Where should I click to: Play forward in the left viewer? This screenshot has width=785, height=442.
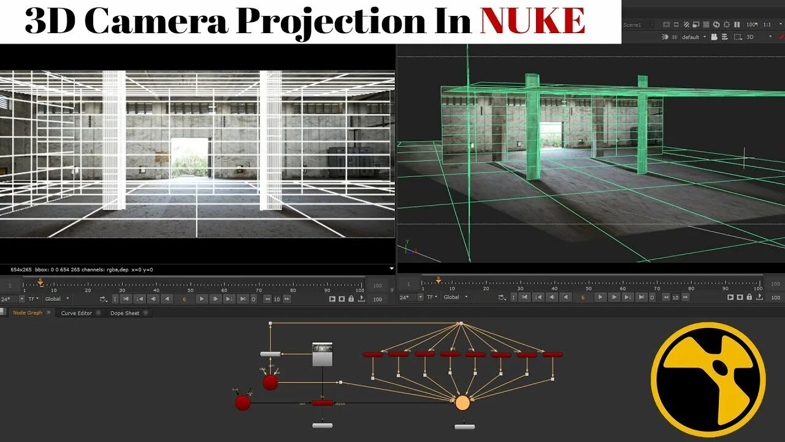point(201,299)
